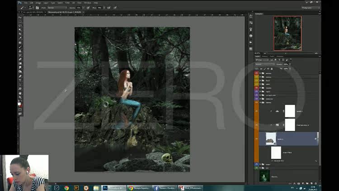Select the Lasso tool
339x191 pixels.
click(x=20, y=25)
